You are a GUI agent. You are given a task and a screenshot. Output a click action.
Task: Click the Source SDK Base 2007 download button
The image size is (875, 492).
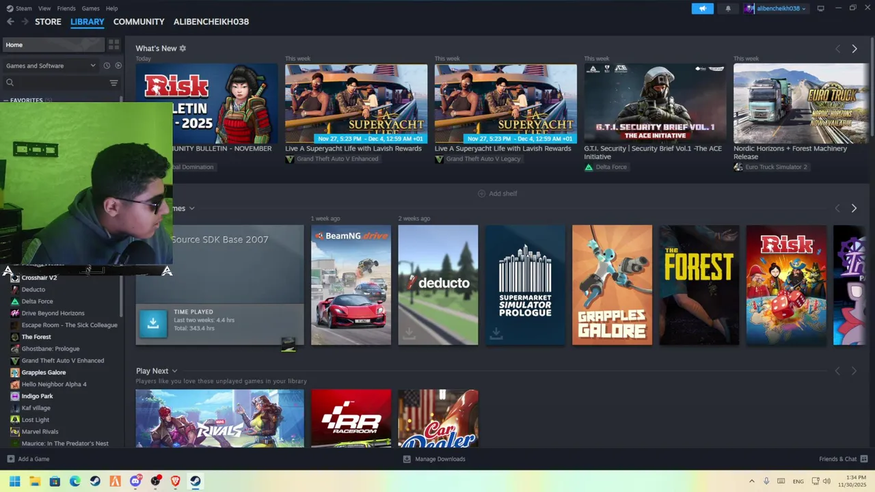pyautogui.click(x=153, y=324)
